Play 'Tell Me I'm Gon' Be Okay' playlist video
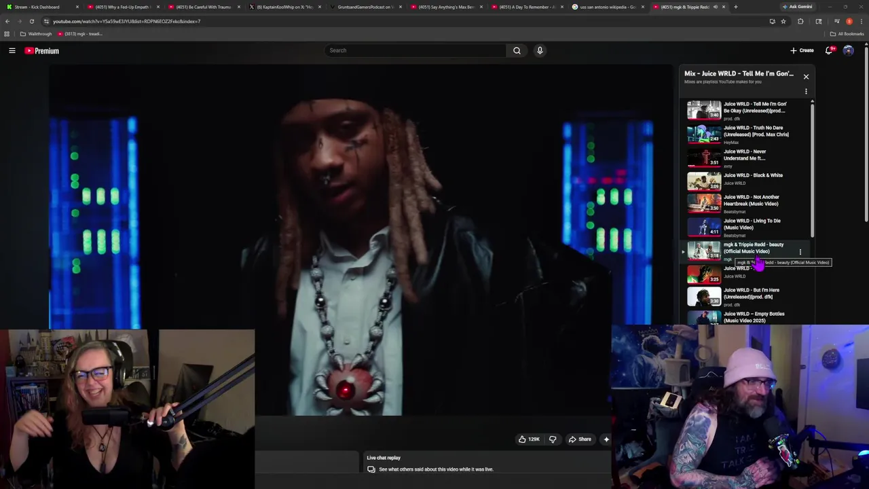 pos(745,111)
